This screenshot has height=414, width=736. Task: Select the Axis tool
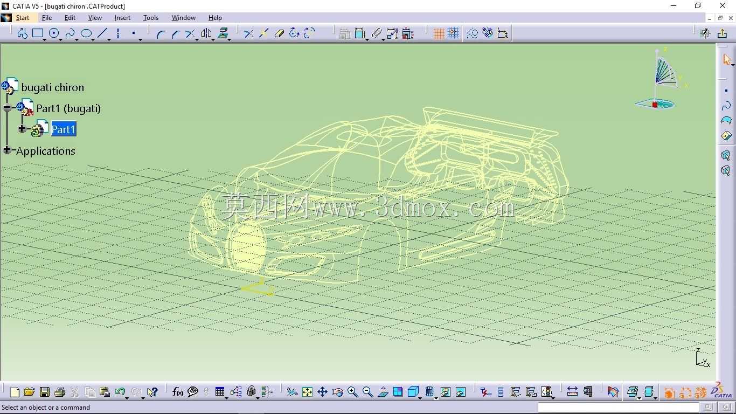[117, 33]
